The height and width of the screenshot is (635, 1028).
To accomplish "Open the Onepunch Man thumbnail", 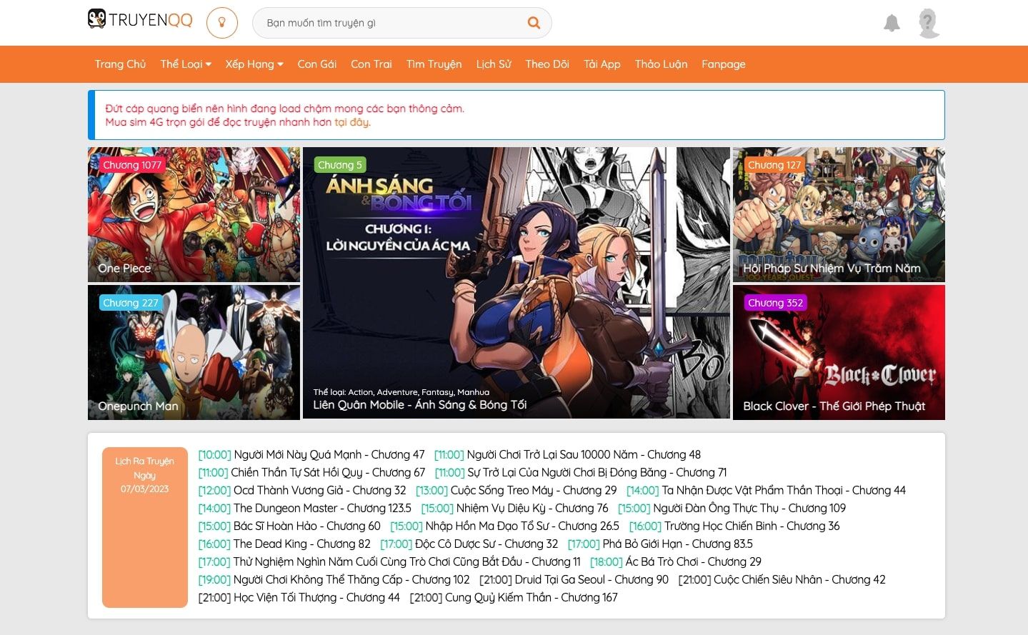I will [194, 352].
